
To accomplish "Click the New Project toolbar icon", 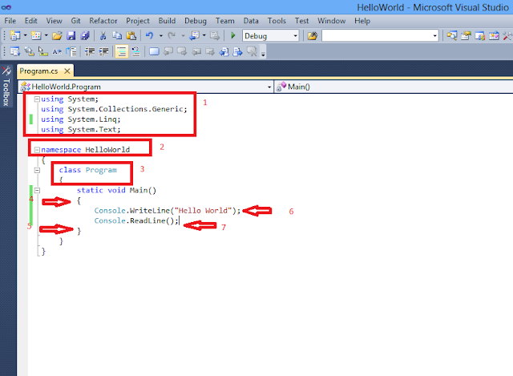I will pyautogui.click(x=15, y=35).
